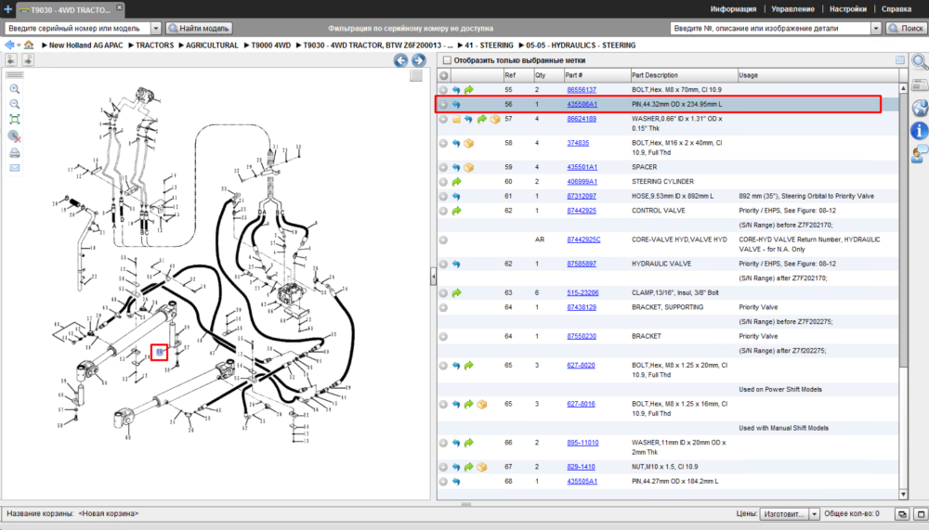Click the table columns icon above the parts list
Image resolution: width=929 pixels, height=530 pixels.
click(900, 59)
